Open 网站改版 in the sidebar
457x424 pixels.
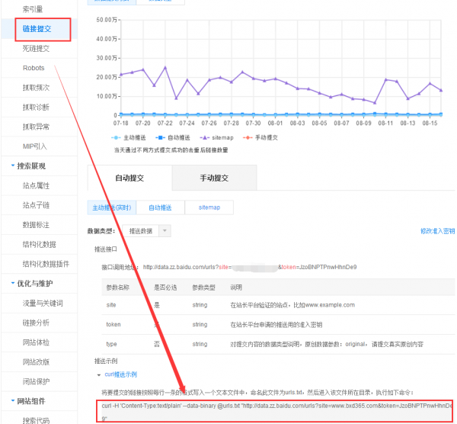pos(36,361)
